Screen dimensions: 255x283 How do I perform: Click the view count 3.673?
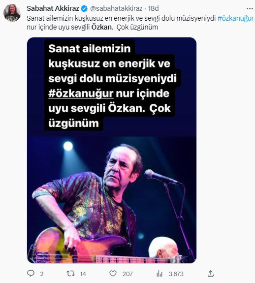tap(176, 274)
